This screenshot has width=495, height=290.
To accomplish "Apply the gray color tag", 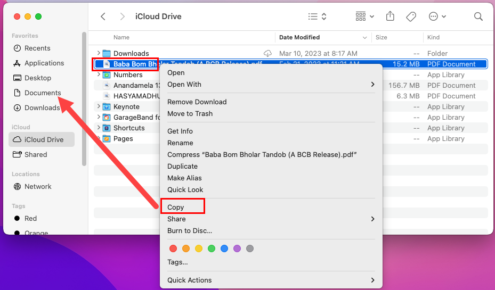I will pyautogui.click(x=250, y=248).
